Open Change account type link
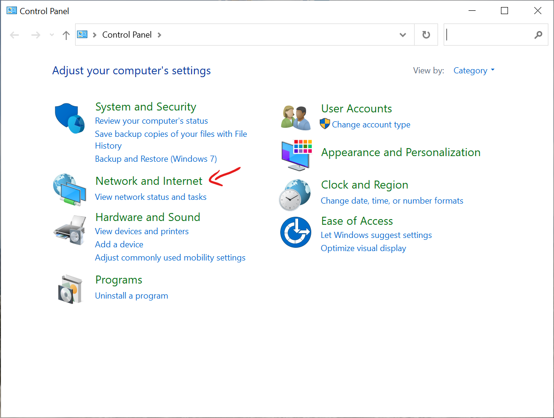Image resolution: width=554 pixels, height=418 pixels. coord(371,125)
